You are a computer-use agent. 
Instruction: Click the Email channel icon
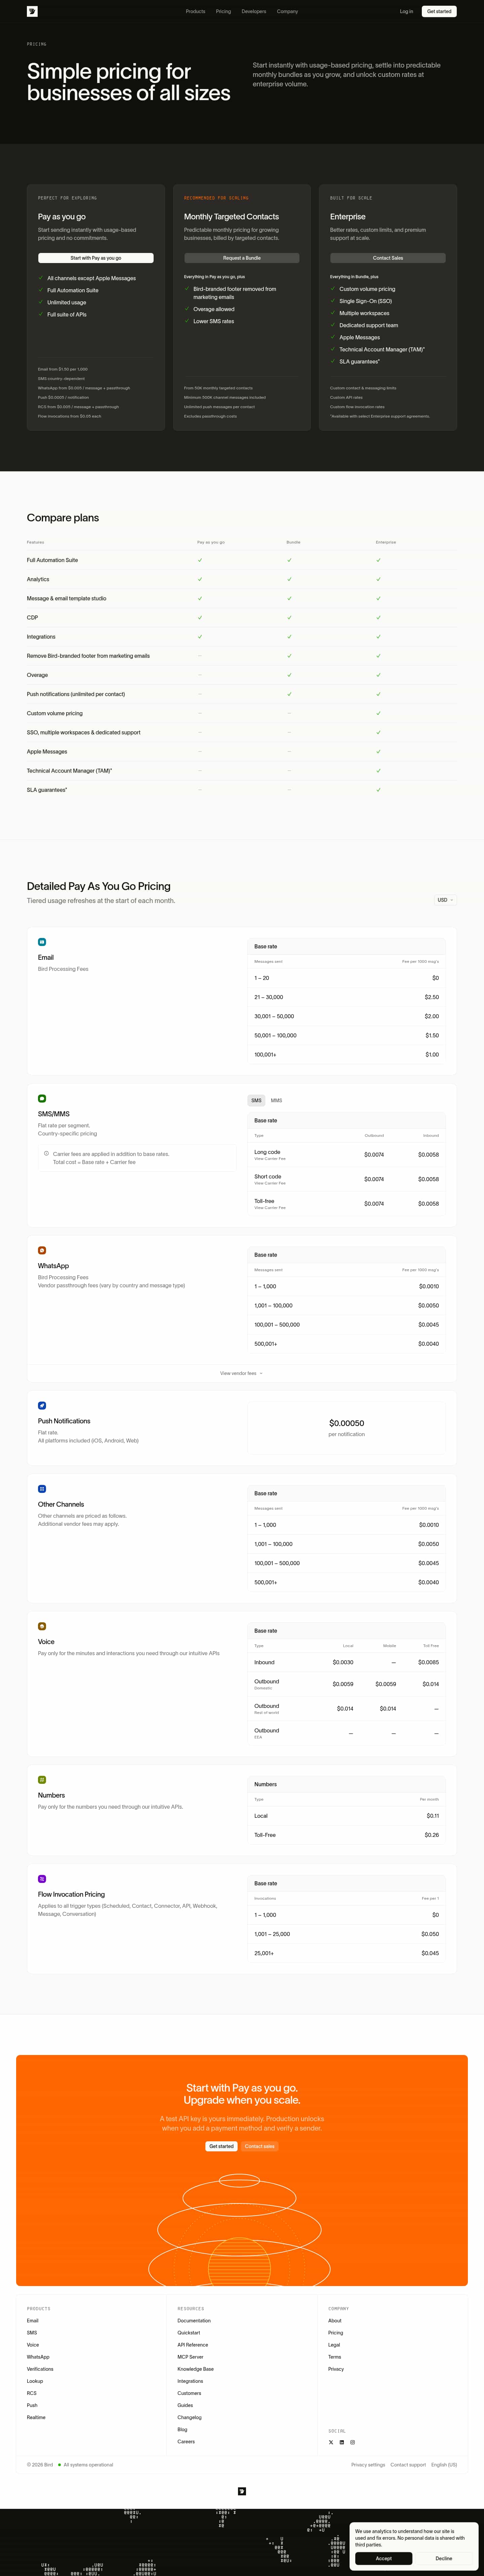pyautogui.click(x=42, y=942)
